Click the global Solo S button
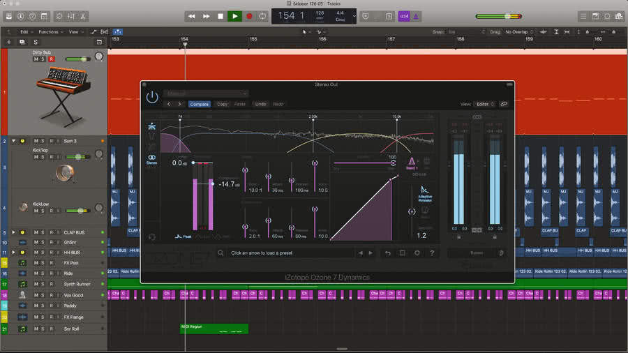Screen dimensions: 628x353 (36, 42)
